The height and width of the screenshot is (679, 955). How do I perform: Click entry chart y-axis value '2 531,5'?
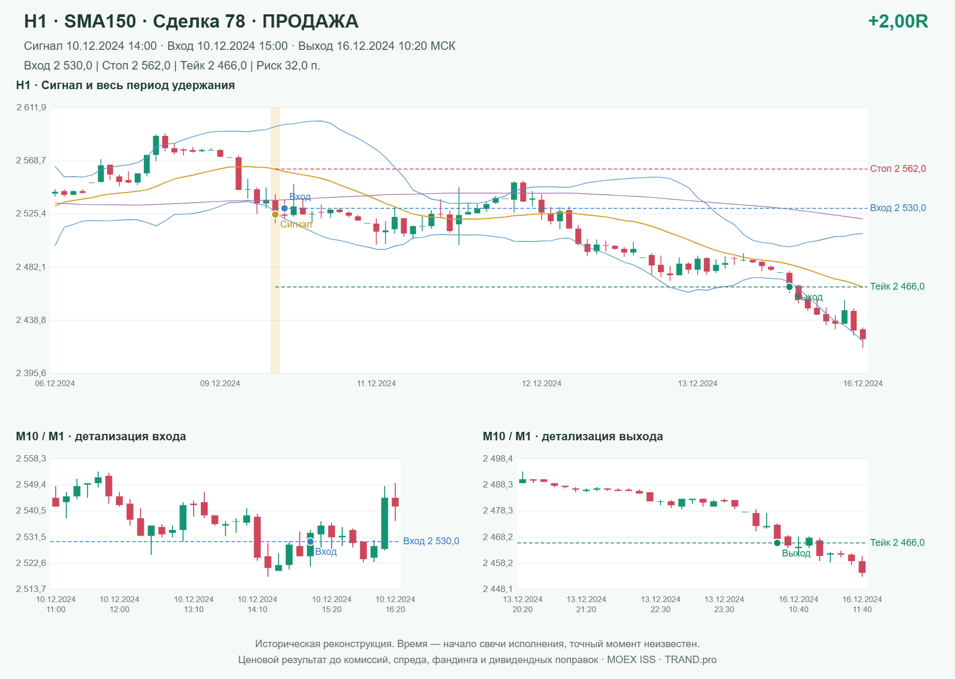click(x=31, y=537)
